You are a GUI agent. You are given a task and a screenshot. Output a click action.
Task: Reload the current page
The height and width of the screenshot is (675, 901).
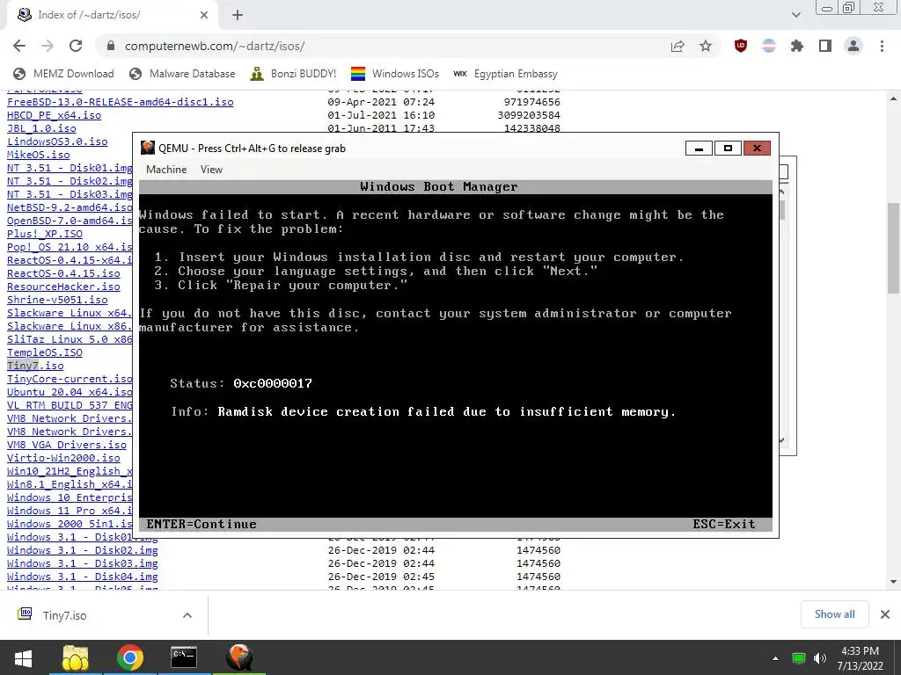pos(76,46)
